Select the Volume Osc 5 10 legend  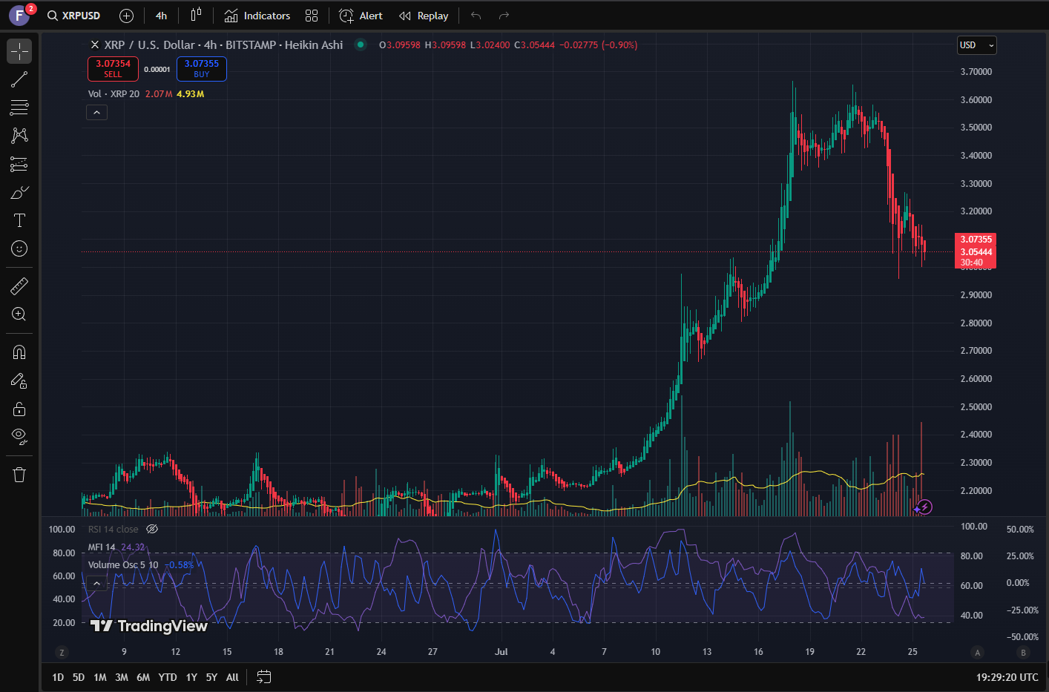[x=123, y=564]
